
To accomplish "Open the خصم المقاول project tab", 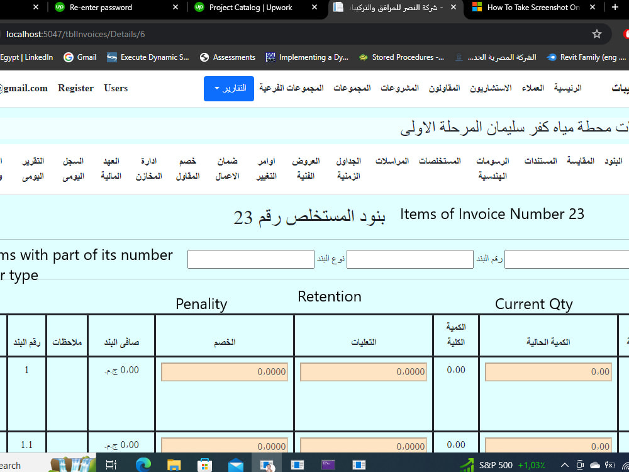I will click(187, 168).
